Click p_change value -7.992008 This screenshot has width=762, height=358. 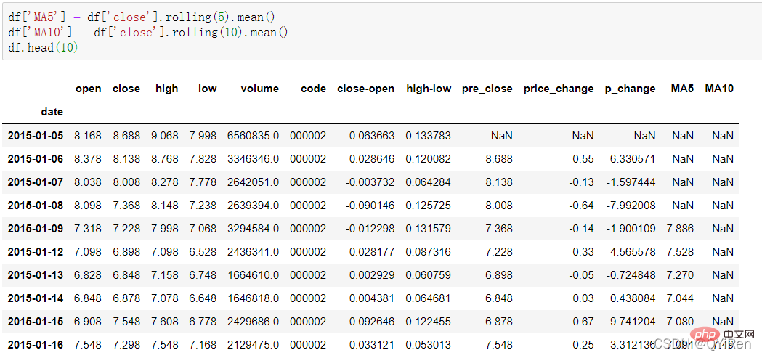pyautogui.click(x=631, y=206)
